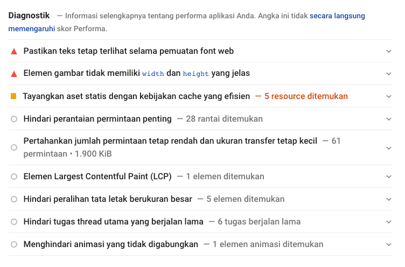Click red triangle icon beside image width height audit

point(14,73)
